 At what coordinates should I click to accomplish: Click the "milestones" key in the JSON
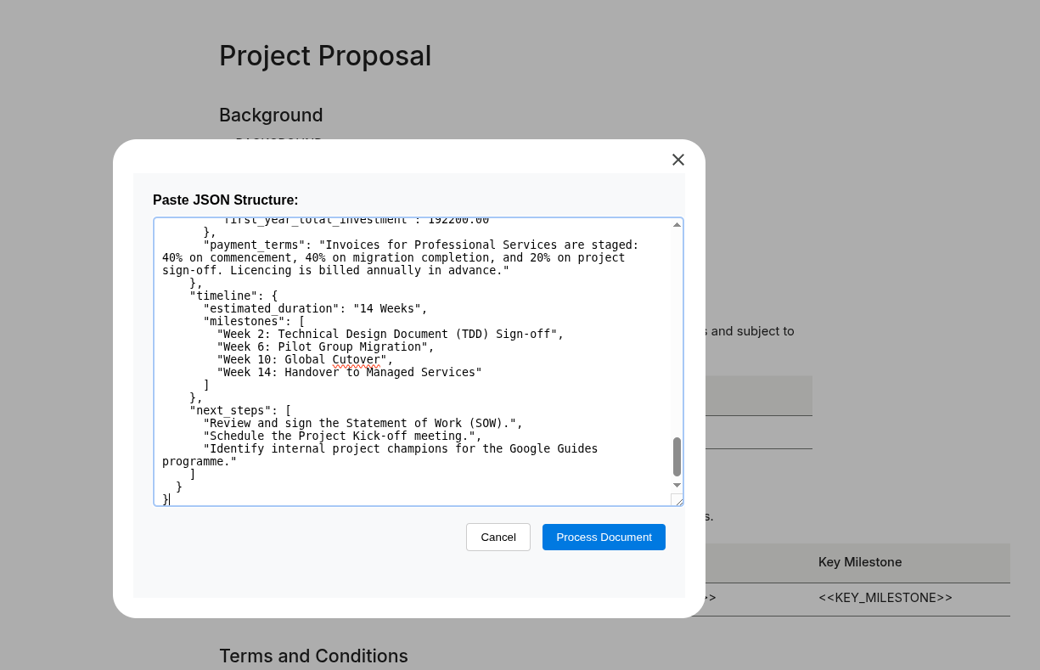(244, 321)
